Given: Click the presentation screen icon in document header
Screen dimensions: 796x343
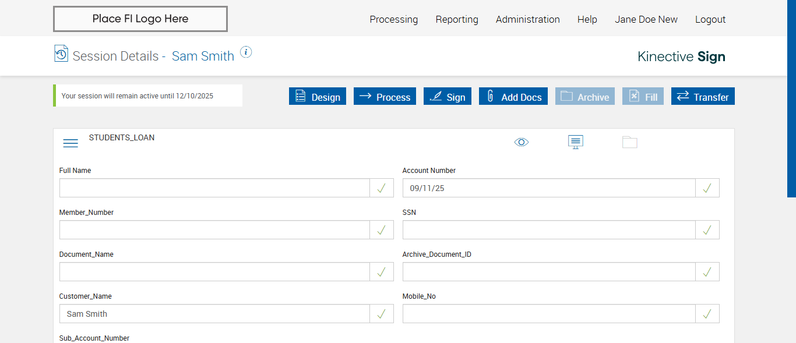Looking at the screenshot, I should pyautogui.click(x=576, y=142).
